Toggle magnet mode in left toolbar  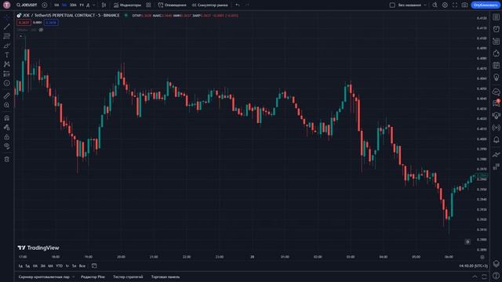7,118
